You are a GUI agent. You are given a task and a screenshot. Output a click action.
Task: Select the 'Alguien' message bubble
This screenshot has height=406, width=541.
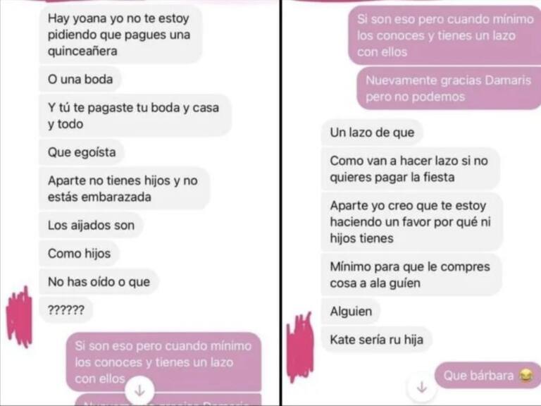[x=351, y=312]
